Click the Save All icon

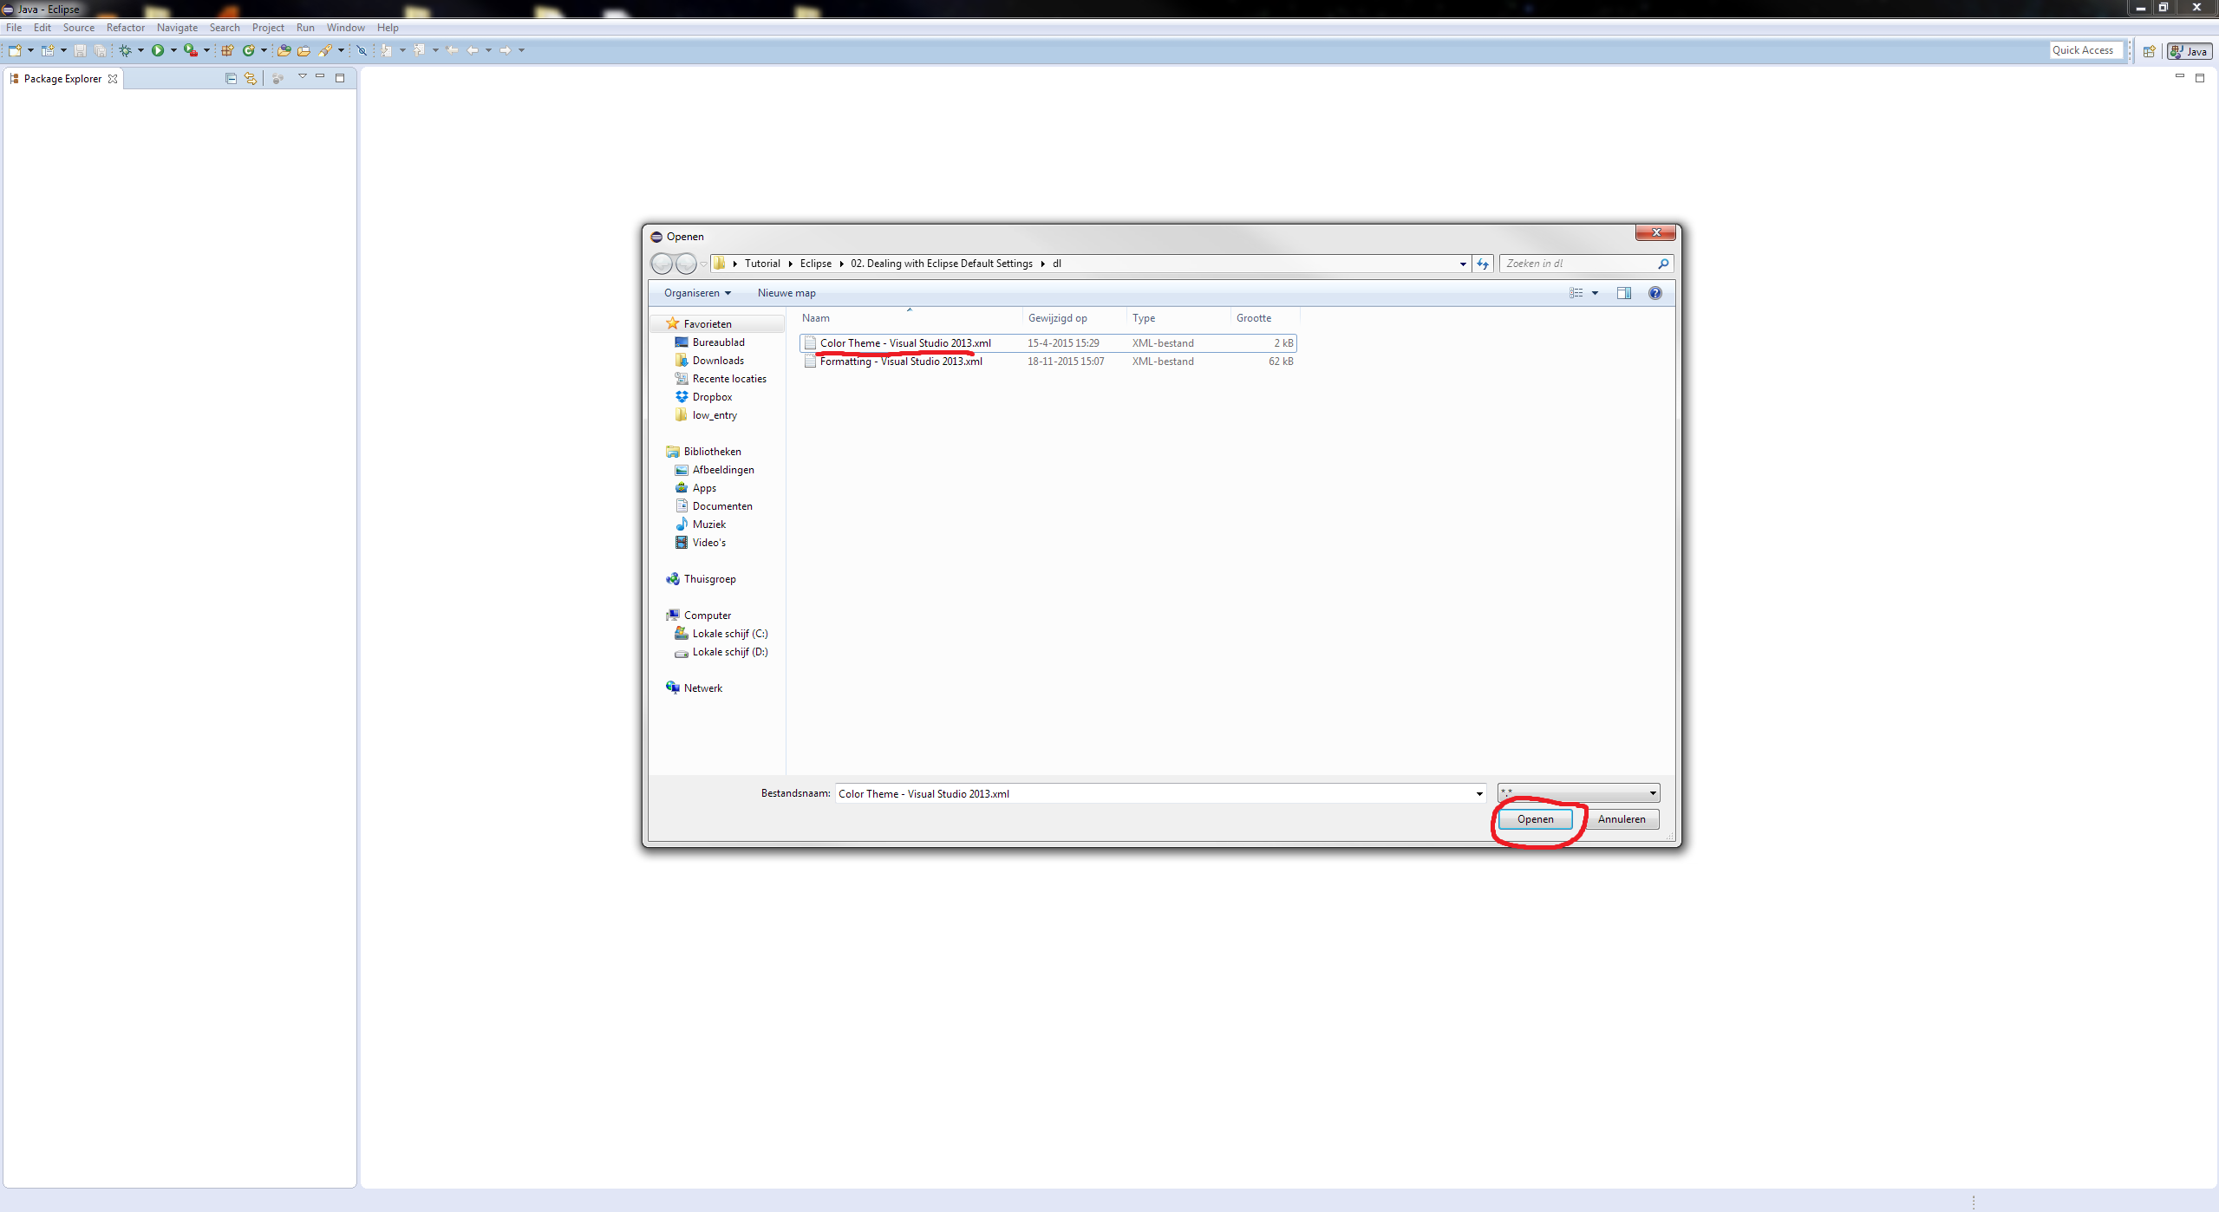pos(101,50)
